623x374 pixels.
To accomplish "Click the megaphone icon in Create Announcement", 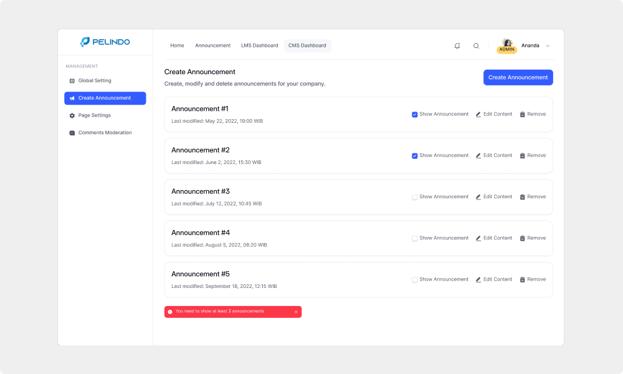I will [x=72, y=98].
